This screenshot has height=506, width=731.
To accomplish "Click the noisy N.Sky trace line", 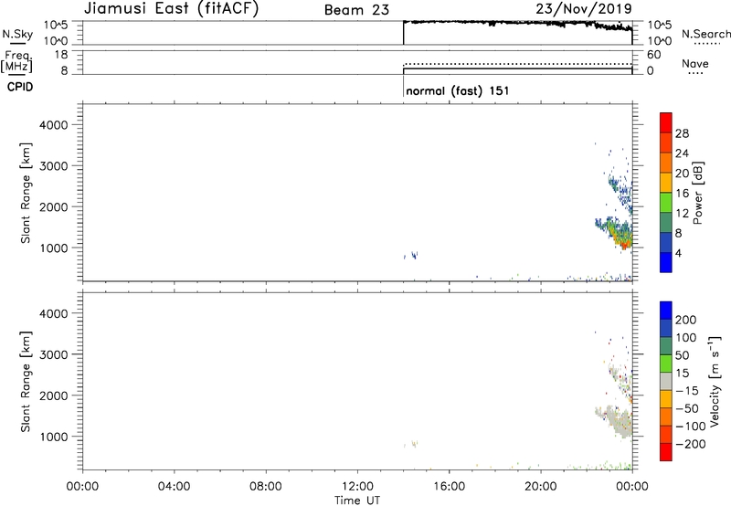I will coord(517,24).
